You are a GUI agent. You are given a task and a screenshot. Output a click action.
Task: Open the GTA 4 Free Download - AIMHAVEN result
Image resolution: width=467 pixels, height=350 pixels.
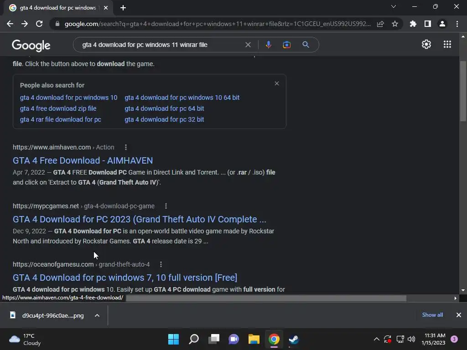(x=83, y=160)
